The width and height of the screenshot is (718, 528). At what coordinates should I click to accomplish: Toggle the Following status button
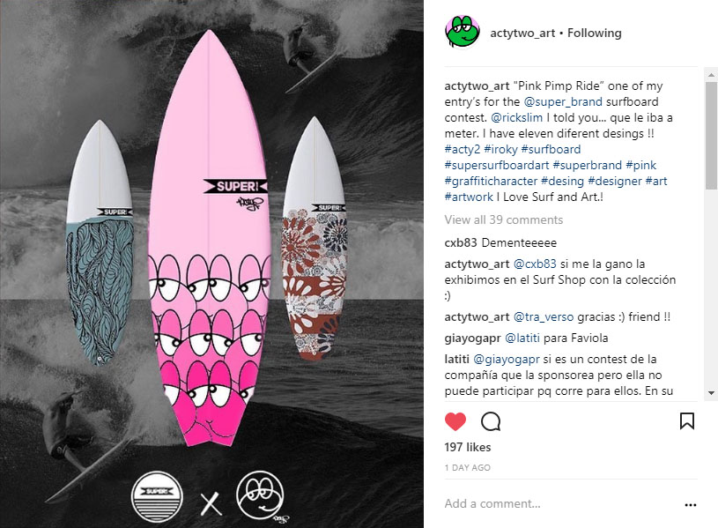click(x=595, y=33)
